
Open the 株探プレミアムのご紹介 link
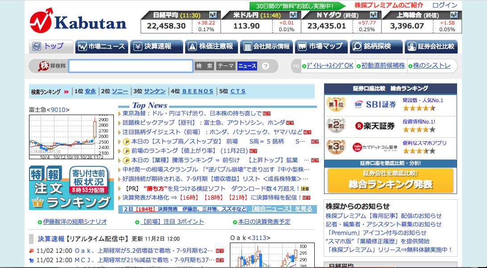pyautogui.click(x=388, y=5)
